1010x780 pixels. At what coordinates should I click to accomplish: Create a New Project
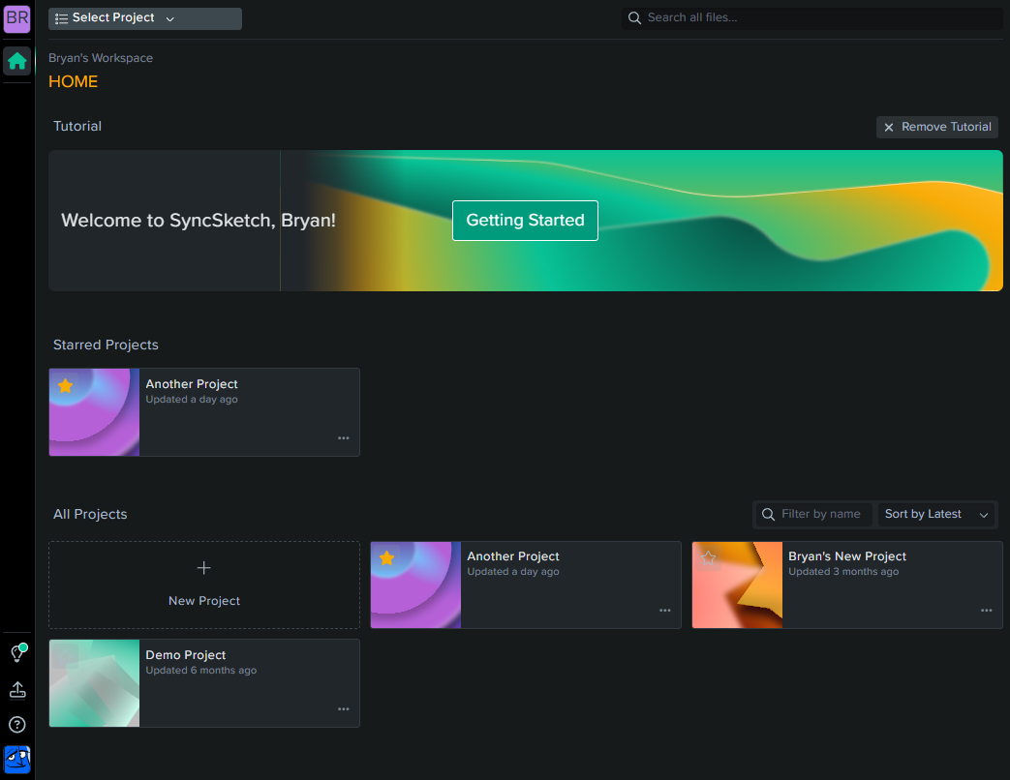click(x=204, y=585)
